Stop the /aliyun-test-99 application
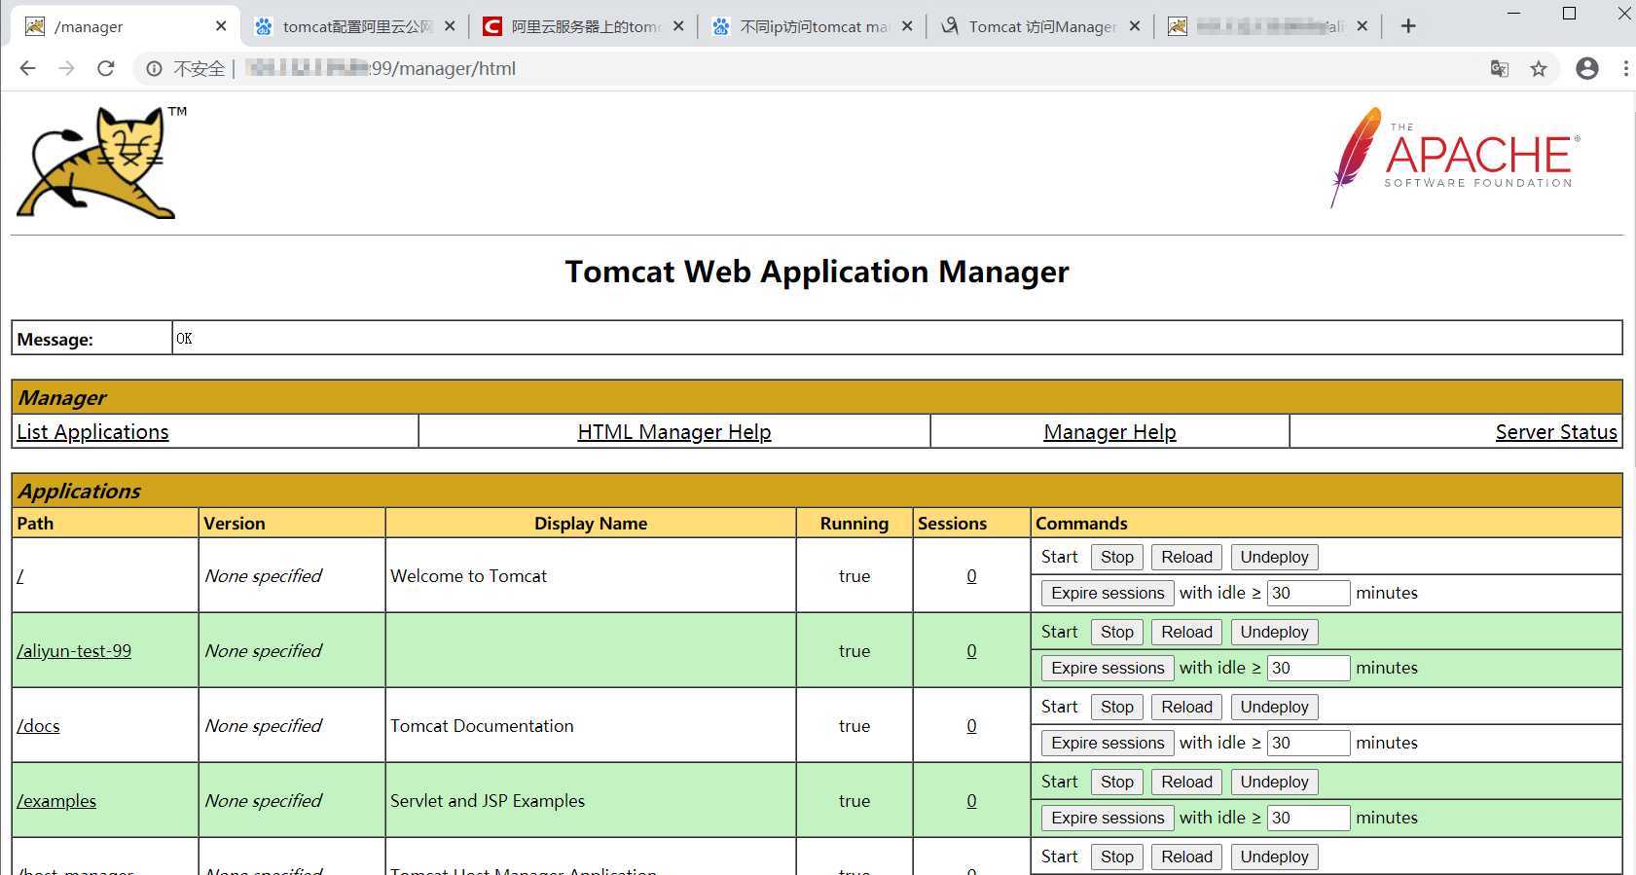Screen dimensions: 1636x875 pos(1116,632)
